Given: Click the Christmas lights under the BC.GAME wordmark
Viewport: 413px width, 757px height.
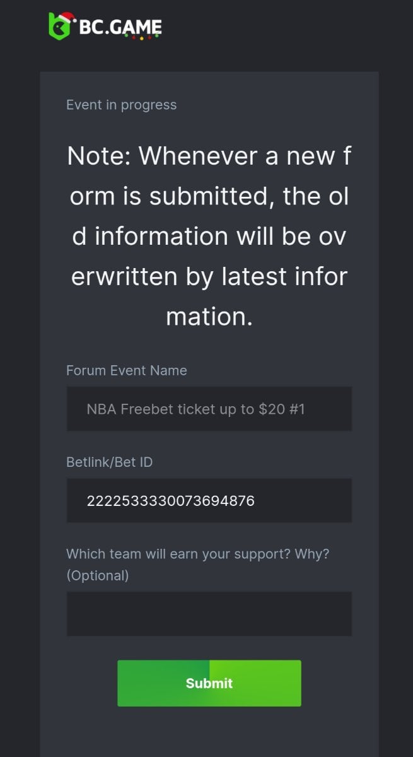Looking at the screenshot, I should point(141,37).
